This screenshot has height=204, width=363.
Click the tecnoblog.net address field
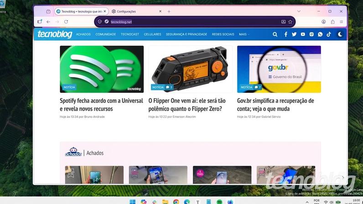194,22
